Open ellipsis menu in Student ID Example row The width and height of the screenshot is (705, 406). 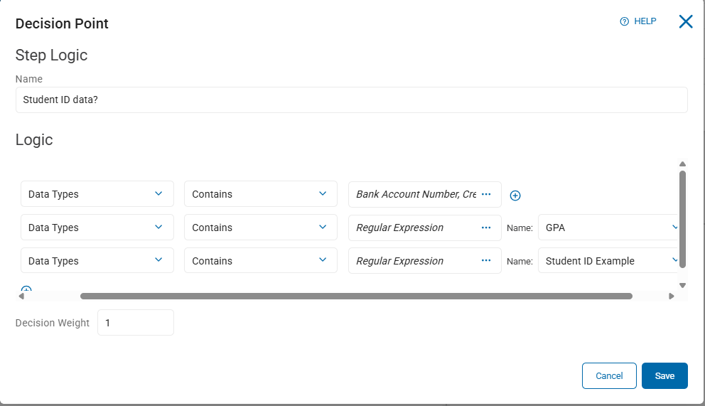click(x=486, y=261)
